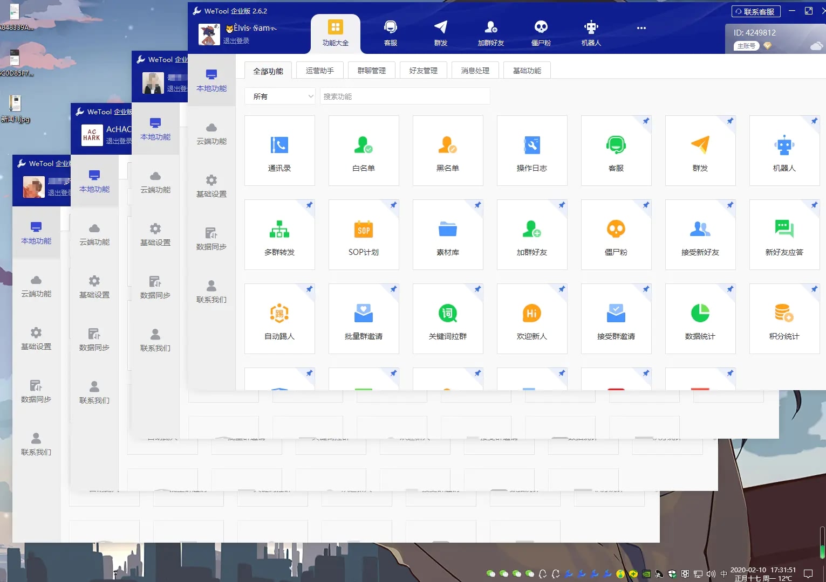Open the 素材库 material library tile

click(448, 234)
